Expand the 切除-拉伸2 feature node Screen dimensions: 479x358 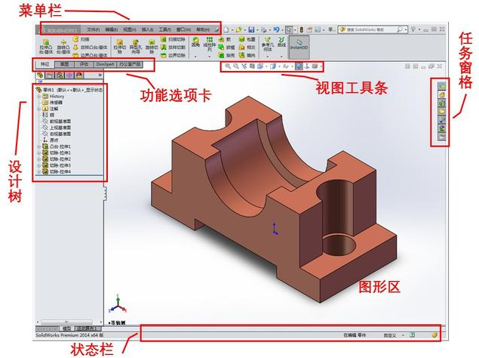tap(38, 159)
